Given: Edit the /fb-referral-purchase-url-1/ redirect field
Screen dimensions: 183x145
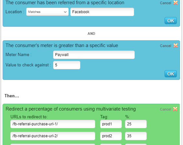Looking at the screenshot, I should coord(53,124).
